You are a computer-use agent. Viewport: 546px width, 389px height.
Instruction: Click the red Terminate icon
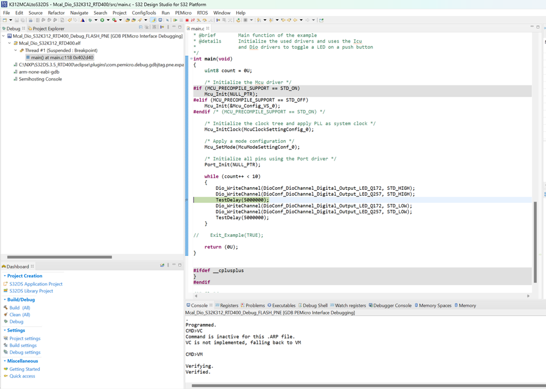pos(187,20)
